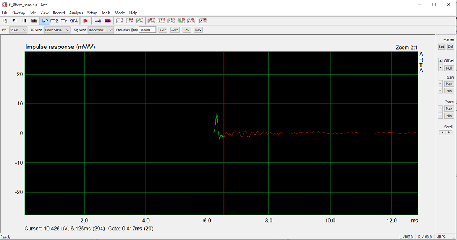Click the Get predelay button
457x240 pixels.
coord(163,30)
